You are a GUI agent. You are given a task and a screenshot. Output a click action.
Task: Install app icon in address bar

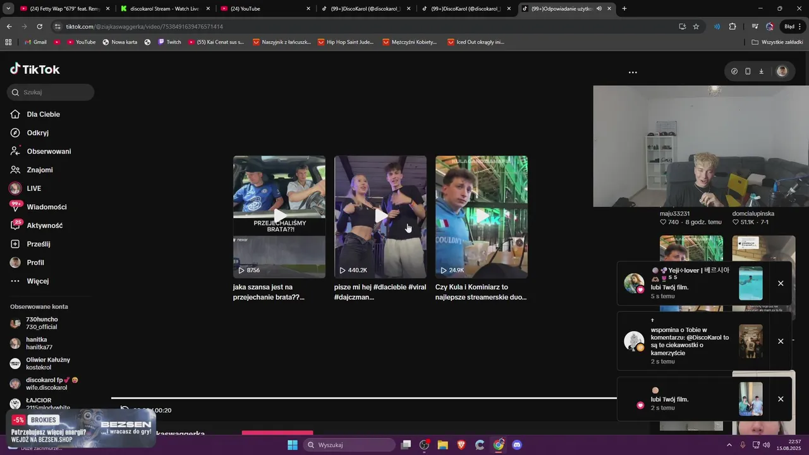pos(682,27)
